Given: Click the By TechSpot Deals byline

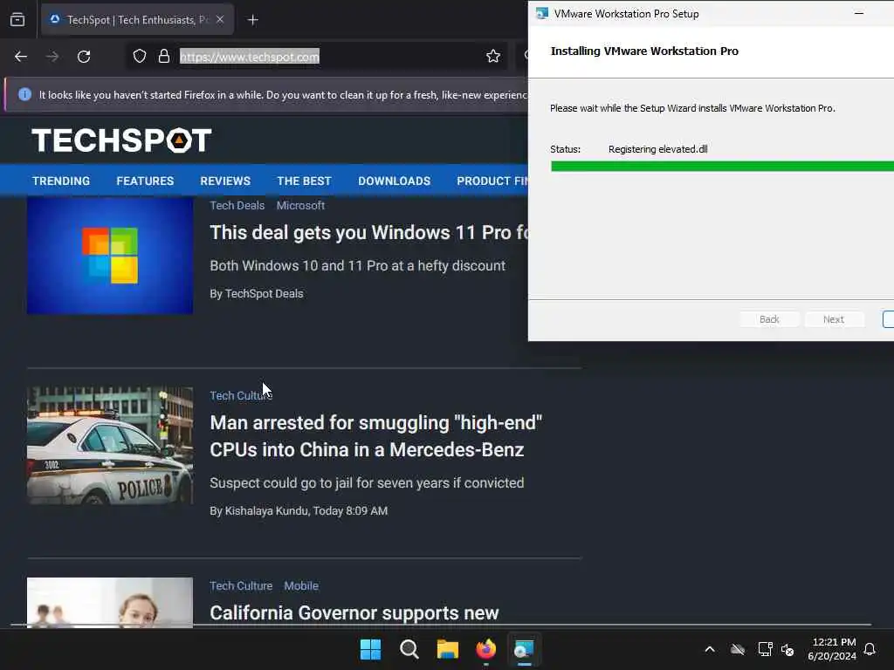Looking at the screenshot, I should point(257,294).
